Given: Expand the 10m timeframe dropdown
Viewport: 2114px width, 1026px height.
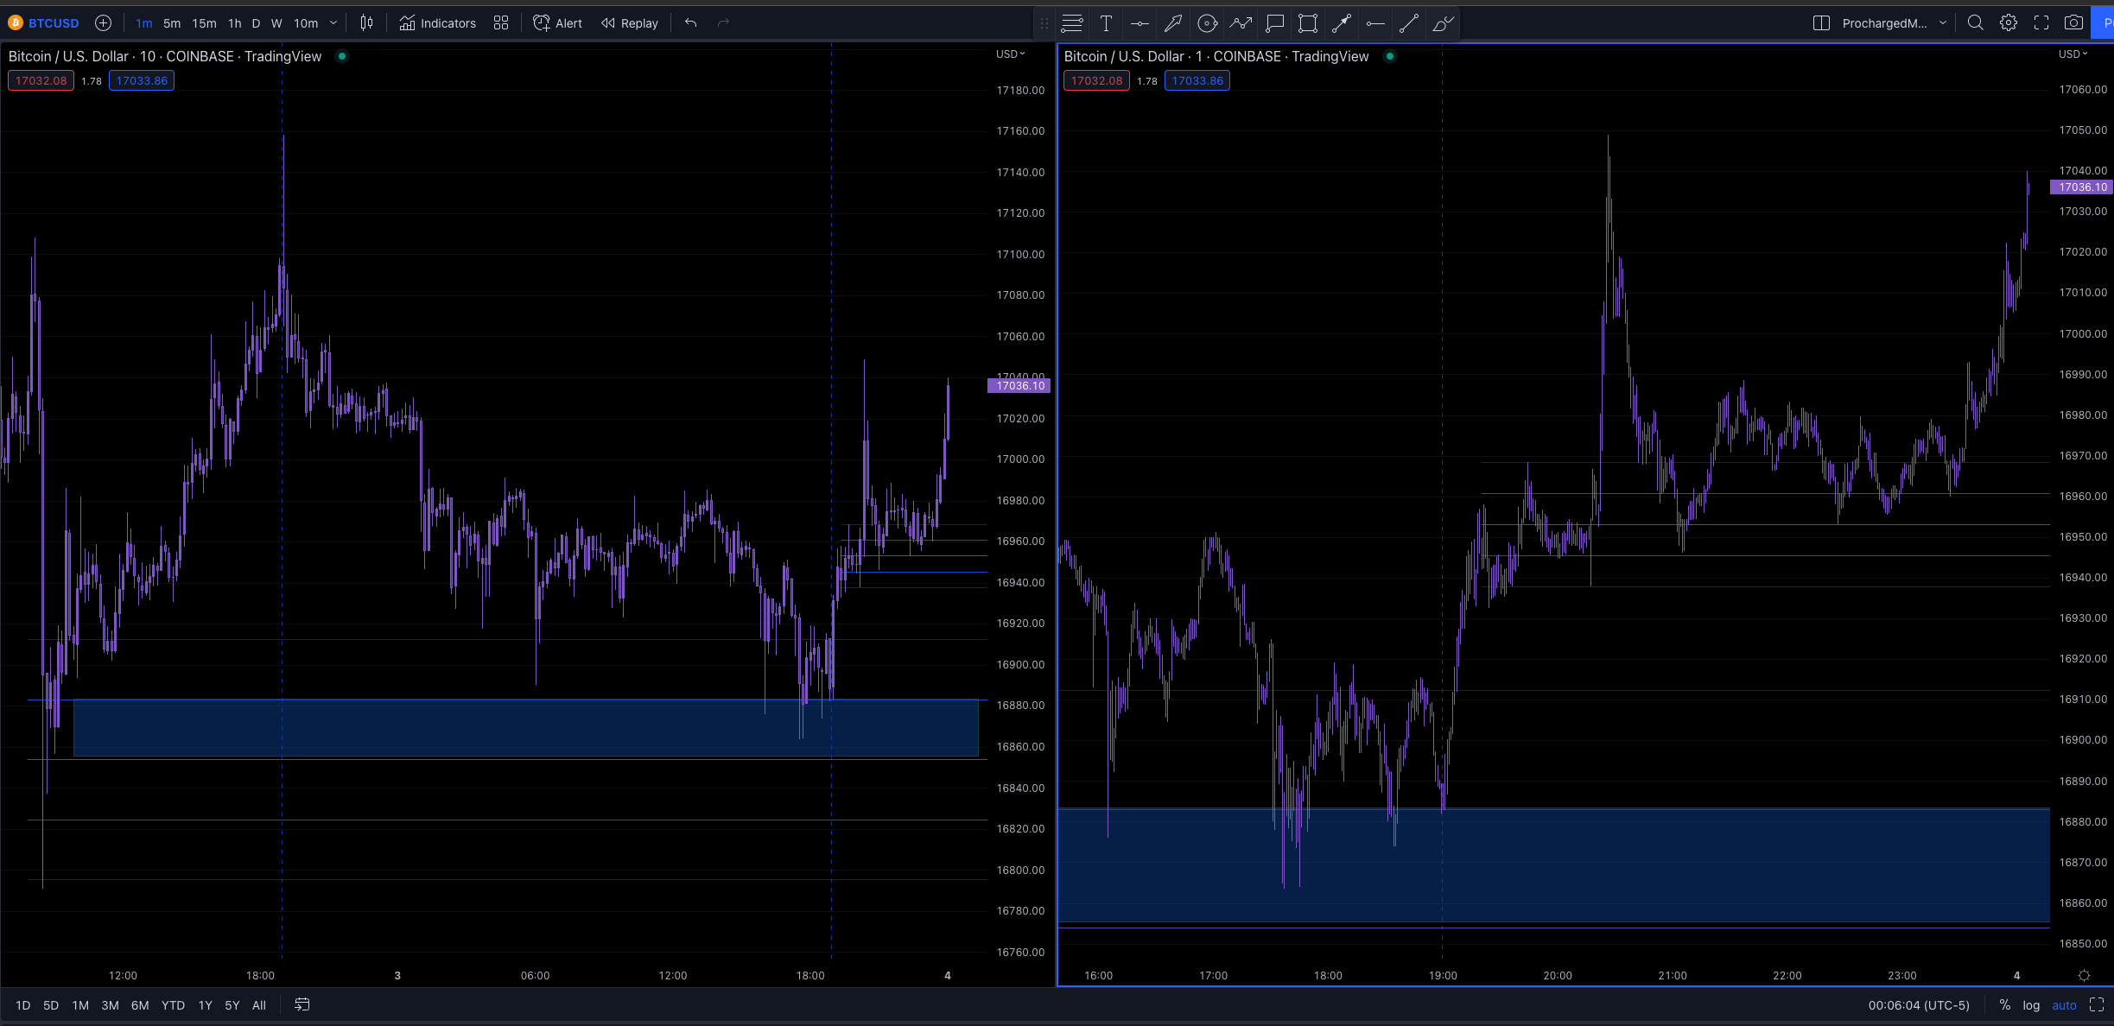Looking at the screenshot, I should pos(333,23).
